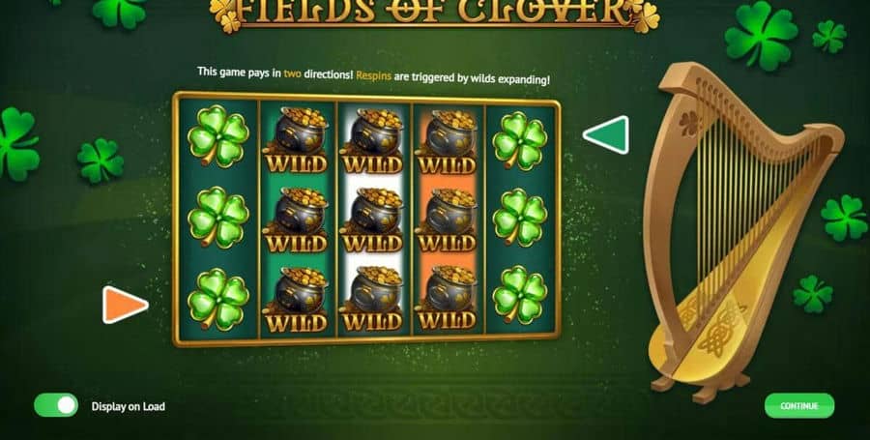Screen dimensions: 870x440
Task: Click bottom wild pot on orange reel
Action: point(448,299)
